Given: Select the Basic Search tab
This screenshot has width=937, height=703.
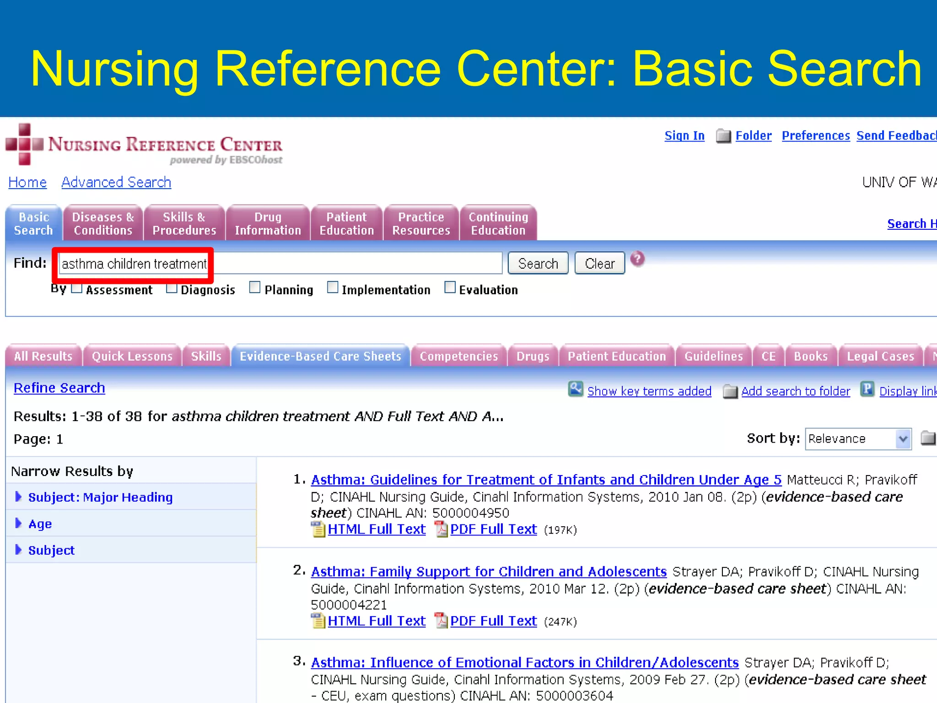Looking at the screenshot, I should coord(33,223).
